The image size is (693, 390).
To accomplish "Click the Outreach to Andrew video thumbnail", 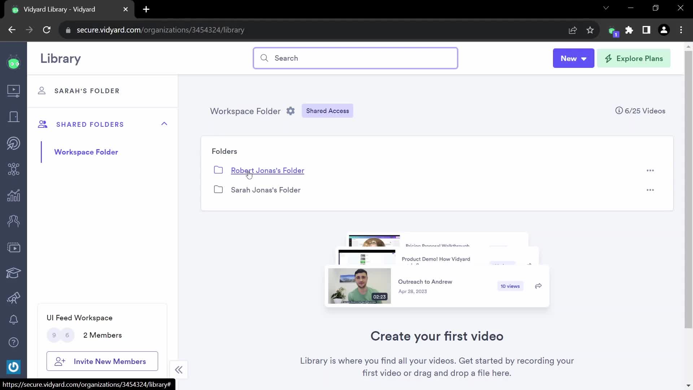I will point(359,286).
